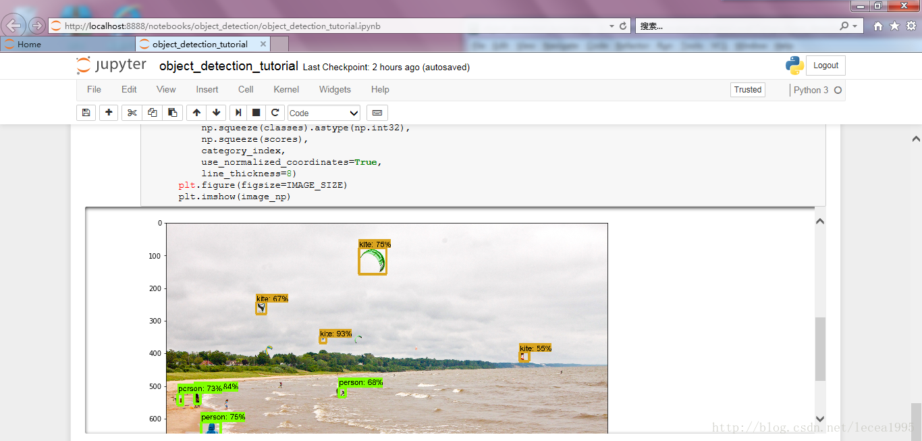Click the kite: 75% detection label
Screen dimensions: 922x441
[375, 244]
